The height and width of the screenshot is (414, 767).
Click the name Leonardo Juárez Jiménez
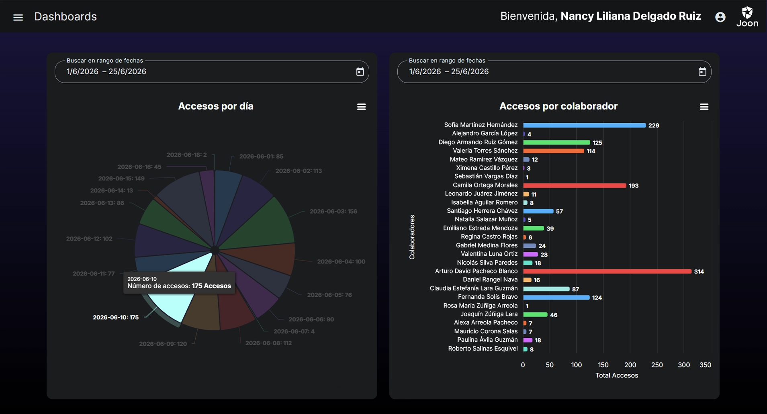481,194
